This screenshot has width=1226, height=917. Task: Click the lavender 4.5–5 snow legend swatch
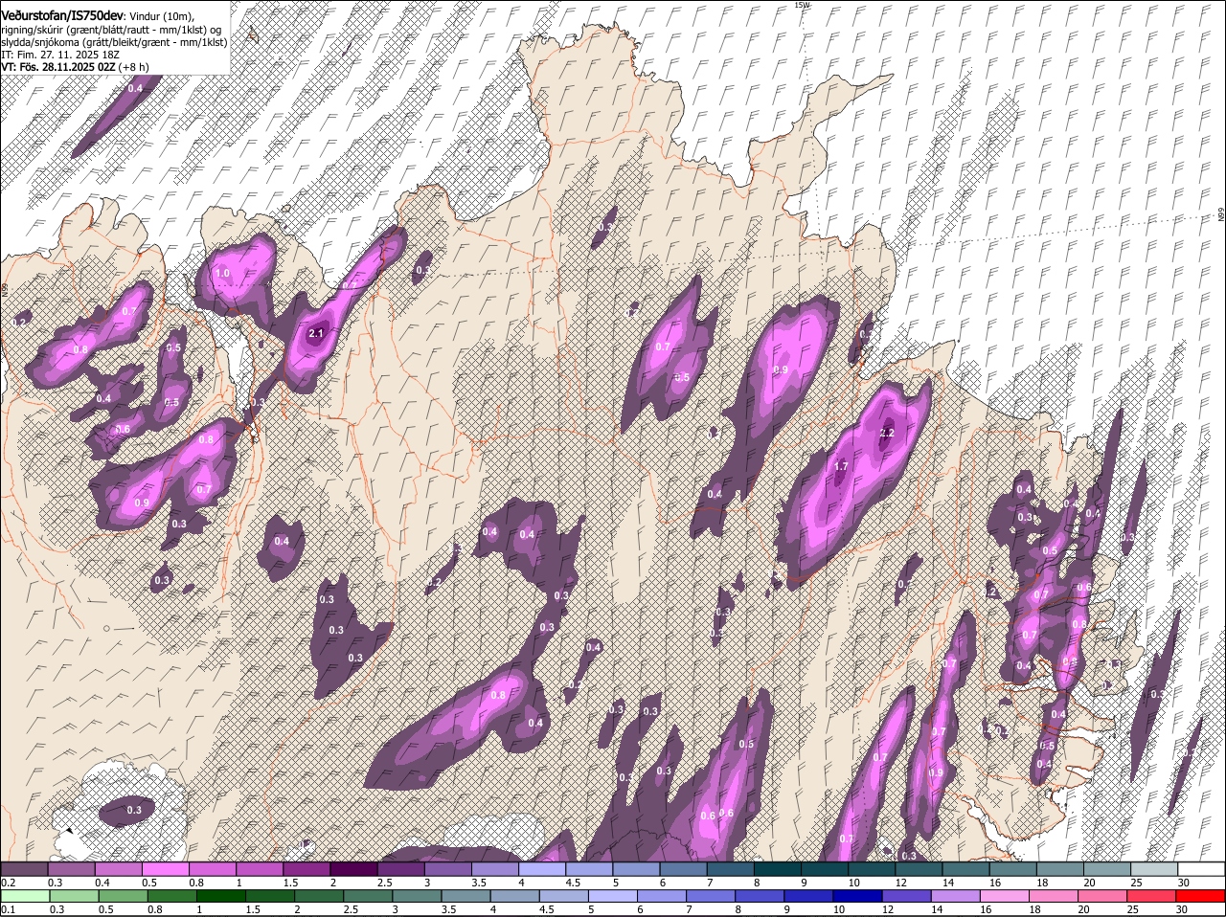[x=590, y=869]
